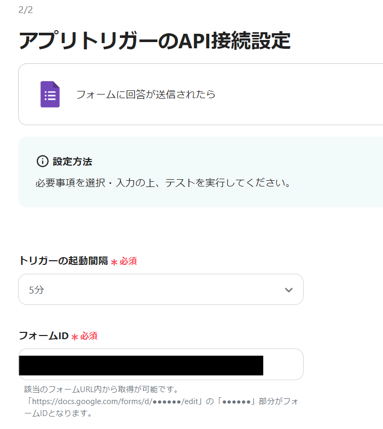Click the chevron arrow in the 5分 dropdown
The width and height of the screenshot is (383, 429).
(289, 290)
